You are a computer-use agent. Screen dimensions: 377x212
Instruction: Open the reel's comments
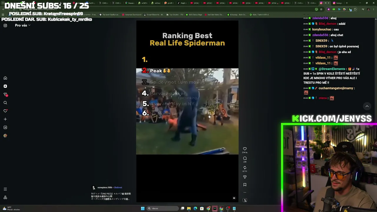point(245,158)
